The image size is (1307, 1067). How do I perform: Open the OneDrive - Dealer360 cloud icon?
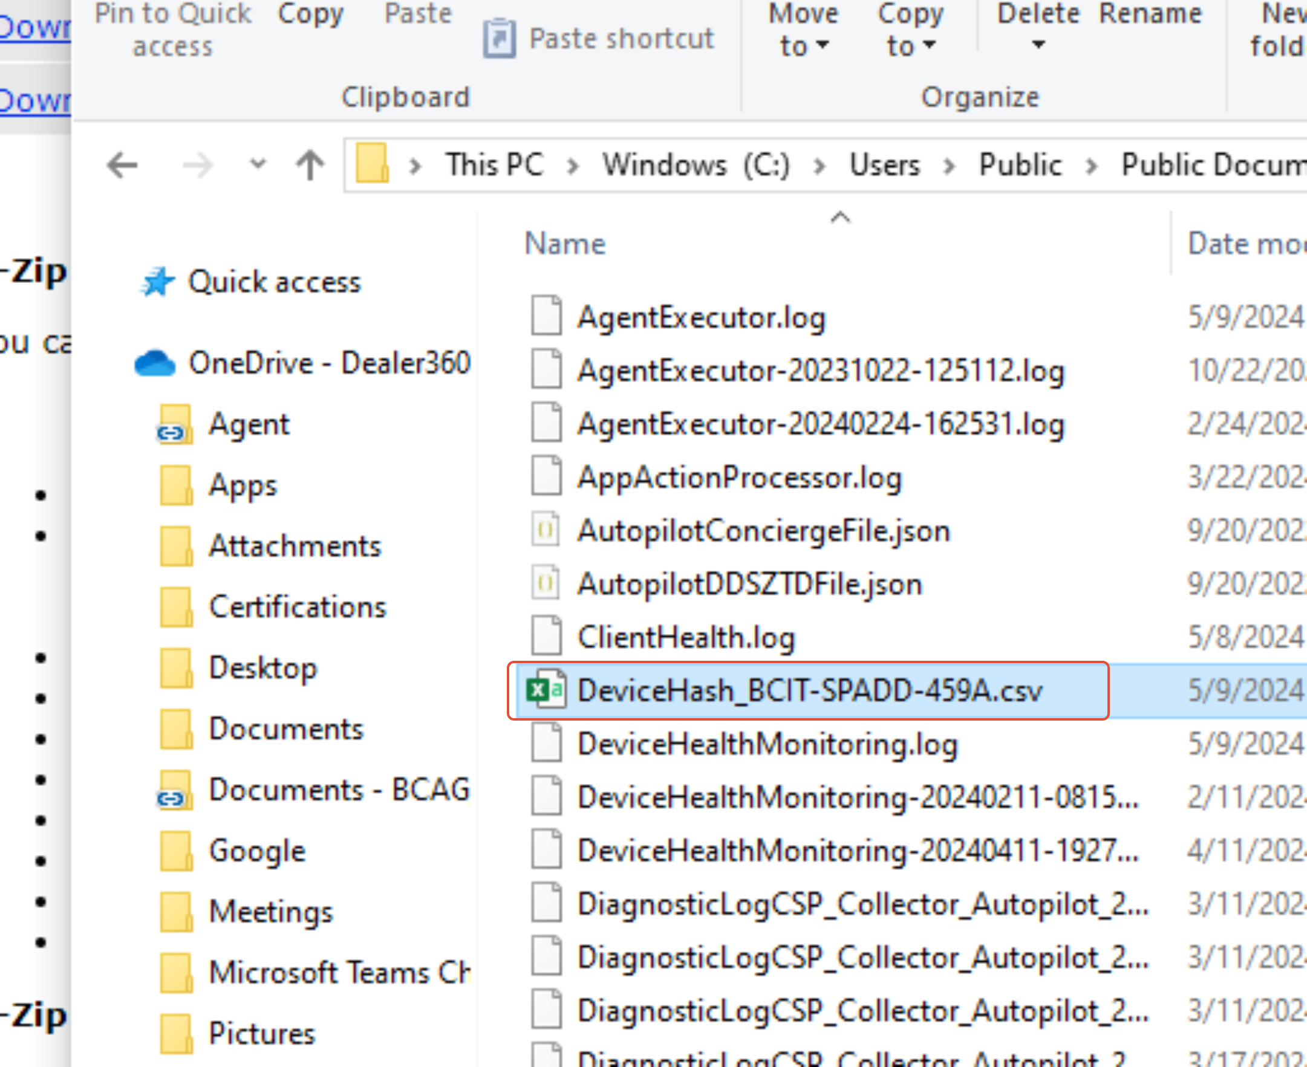(x=155, y=363)
